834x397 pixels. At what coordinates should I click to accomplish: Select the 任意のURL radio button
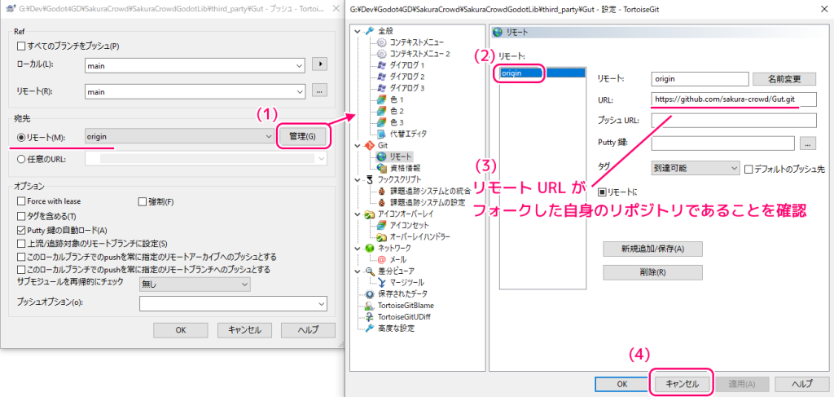21,159
